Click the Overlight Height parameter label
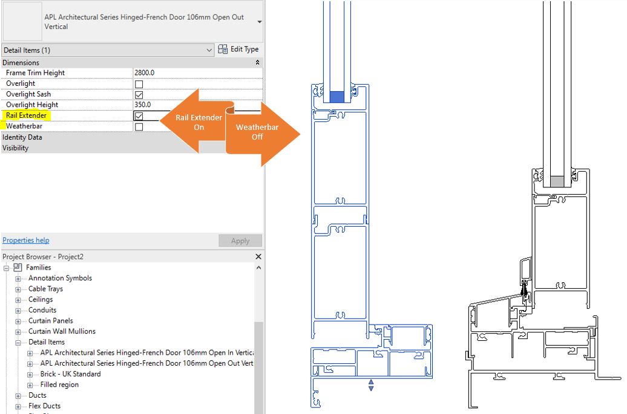 [32, 105]
